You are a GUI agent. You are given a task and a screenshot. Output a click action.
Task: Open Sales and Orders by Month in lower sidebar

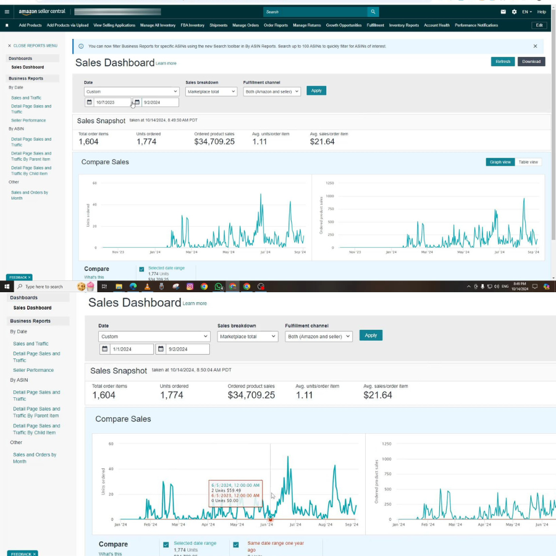click(x=35, y=458)
